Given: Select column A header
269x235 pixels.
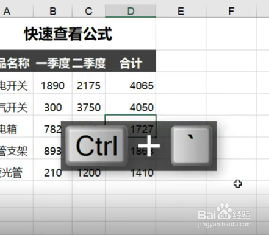Looking at the screenshot, I should [x=16, y=11].
